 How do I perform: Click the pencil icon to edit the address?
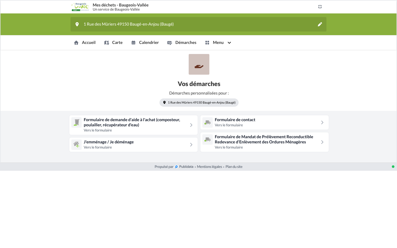click(320, 24)
